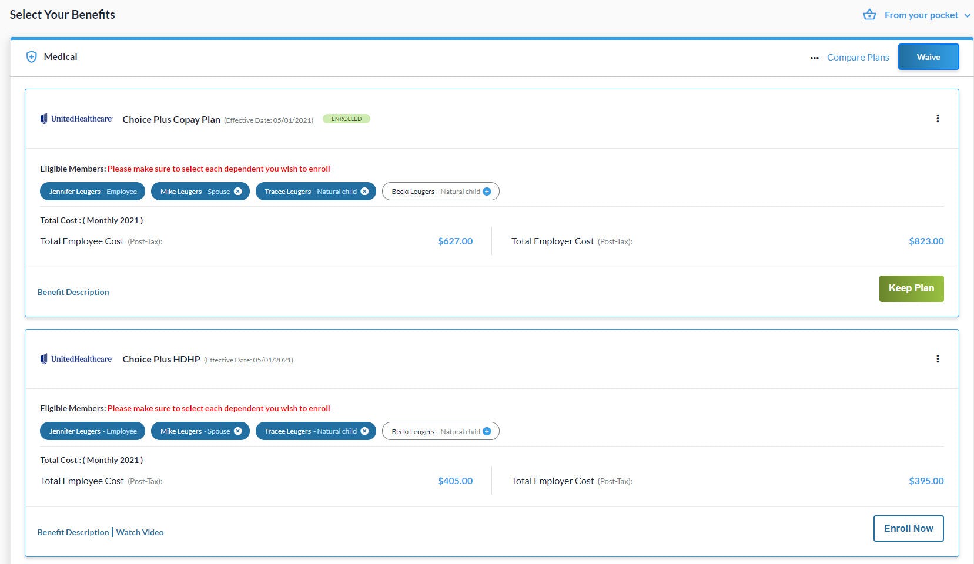Remove Tracee Leugers from the HDHP plan via X

click(365, 431)
